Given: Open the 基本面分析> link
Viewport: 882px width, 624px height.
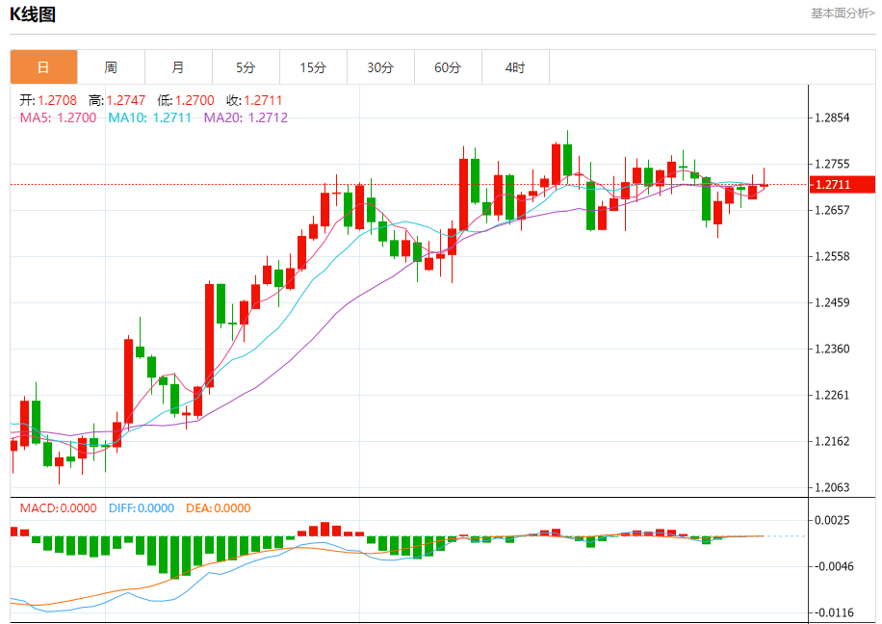Looking at the screenshot, I should pyautogui.click(x=843, y=13).
